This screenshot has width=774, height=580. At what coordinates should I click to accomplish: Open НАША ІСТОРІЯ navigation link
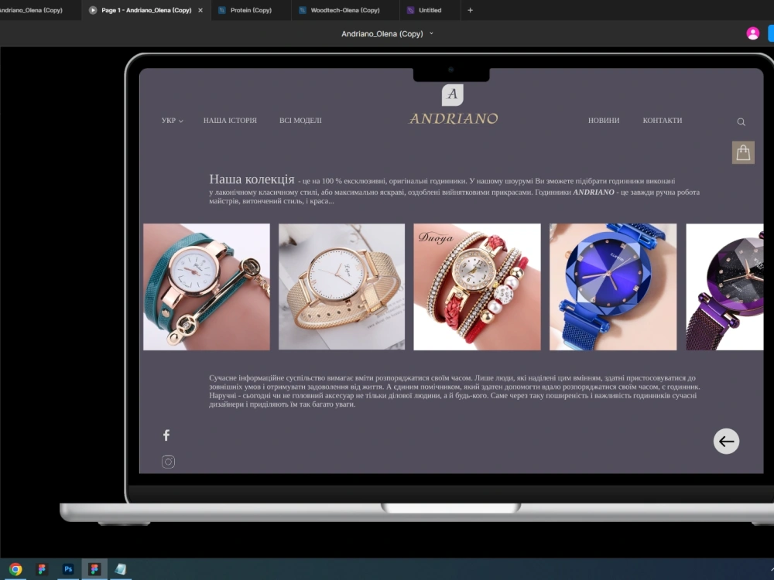[x=230, y=121]
